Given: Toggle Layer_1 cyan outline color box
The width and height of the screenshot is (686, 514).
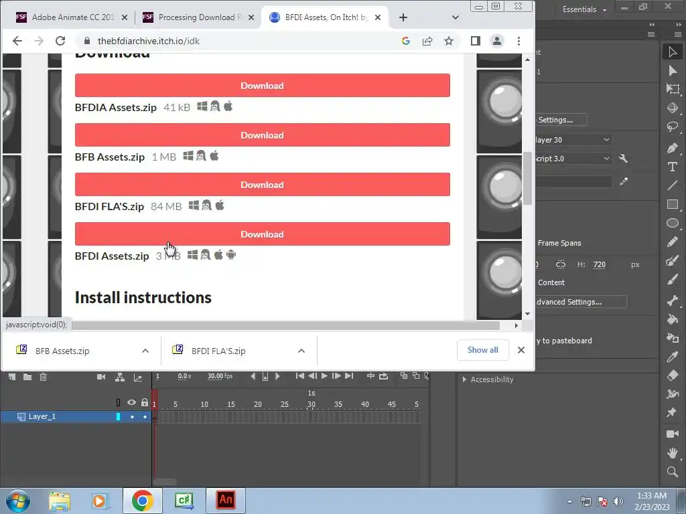Looking at the screenshot, I should pyautogui.click(x=118, y=417).
